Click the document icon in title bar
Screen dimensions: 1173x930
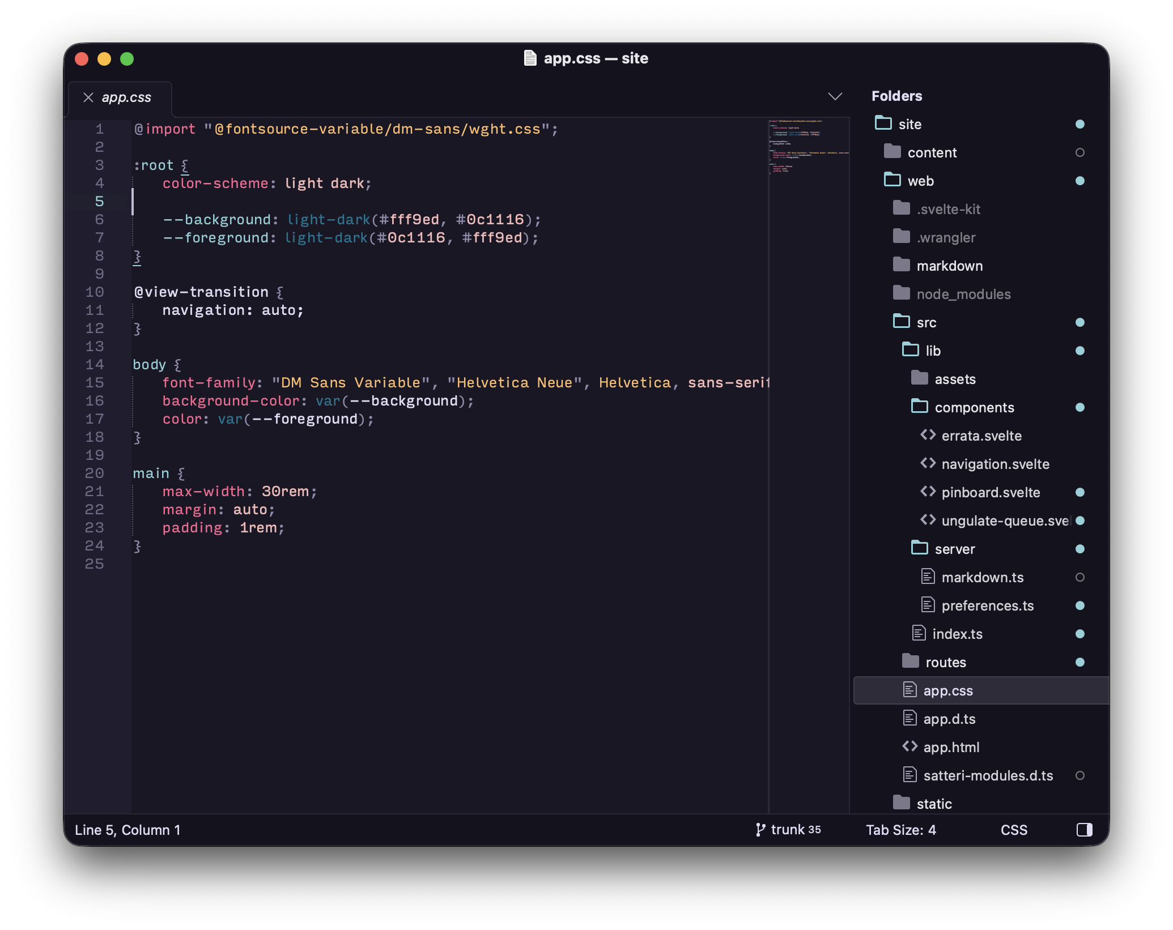(x=530, y=58)
